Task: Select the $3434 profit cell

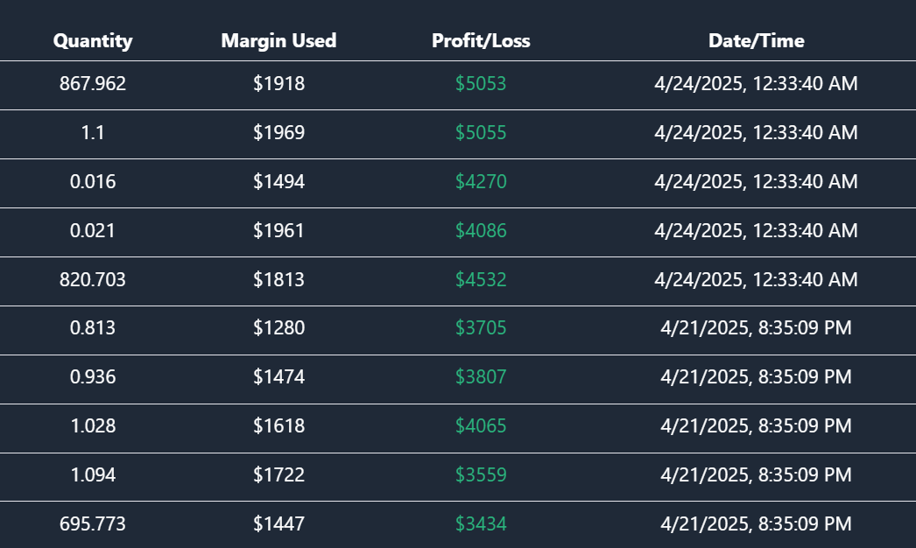Action: coord(481,524)
